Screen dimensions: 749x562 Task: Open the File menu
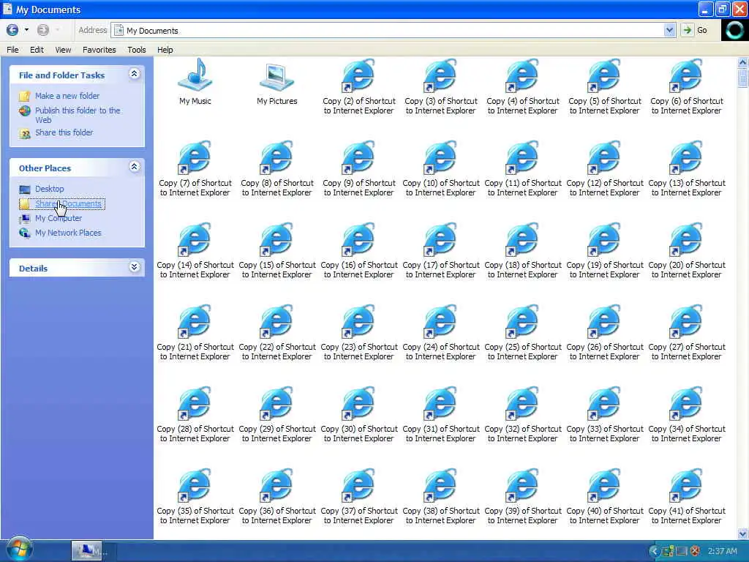(13, 50)
